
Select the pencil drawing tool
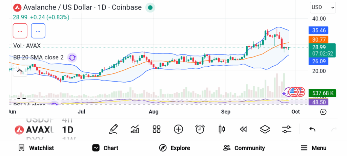[114, 129]
